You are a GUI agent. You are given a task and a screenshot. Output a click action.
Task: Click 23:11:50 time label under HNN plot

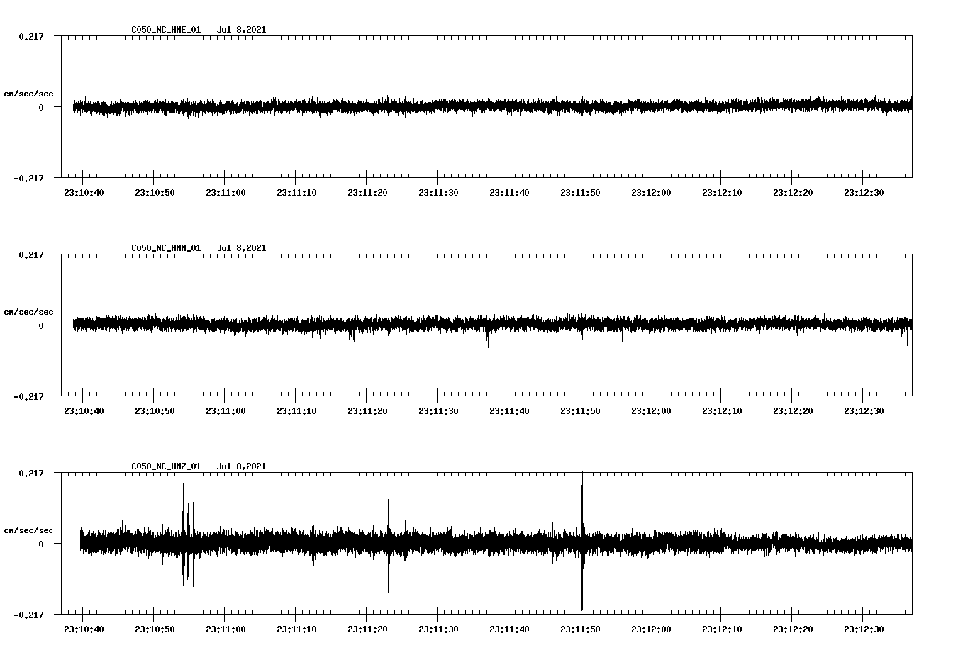[580, 410]
